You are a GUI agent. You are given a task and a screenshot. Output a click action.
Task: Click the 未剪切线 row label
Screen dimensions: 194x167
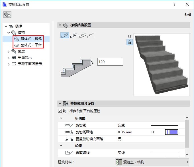tap(83, 153)
